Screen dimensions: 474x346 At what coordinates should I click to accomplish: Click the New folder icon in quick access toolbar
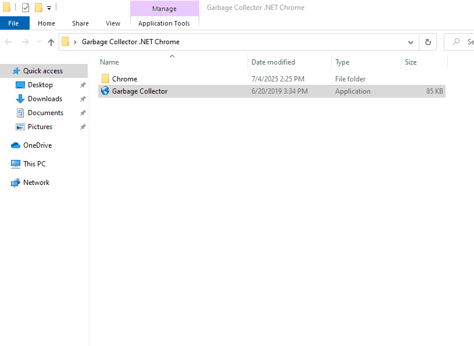(38, 8)
